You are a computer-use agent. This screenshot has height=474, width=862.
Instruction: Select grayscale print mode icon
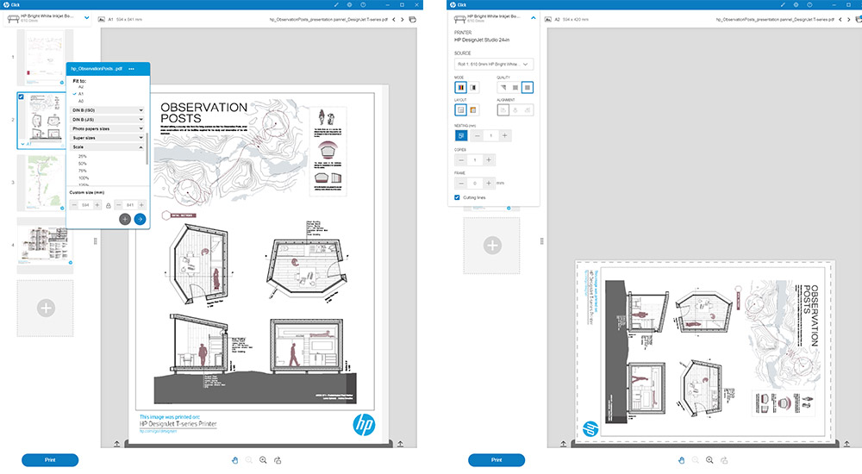(x=472, y=87)
